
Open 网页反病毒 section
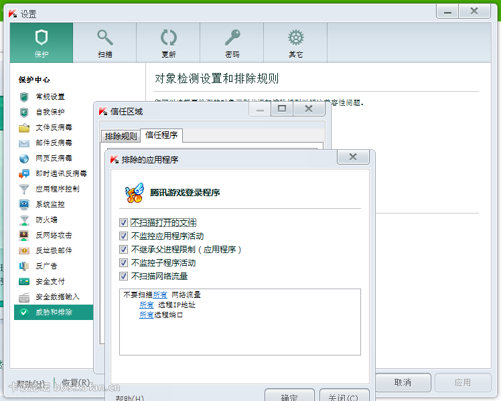(54, 158)
